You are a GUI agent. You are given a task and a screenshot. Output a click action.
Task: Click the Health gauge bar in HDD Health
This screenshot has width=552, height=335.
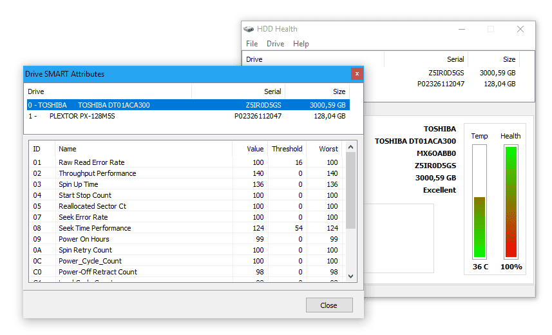click(511, 202)
